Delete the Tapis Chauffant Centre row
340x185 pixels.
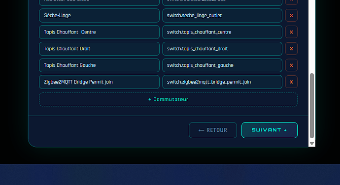[291, 32]
